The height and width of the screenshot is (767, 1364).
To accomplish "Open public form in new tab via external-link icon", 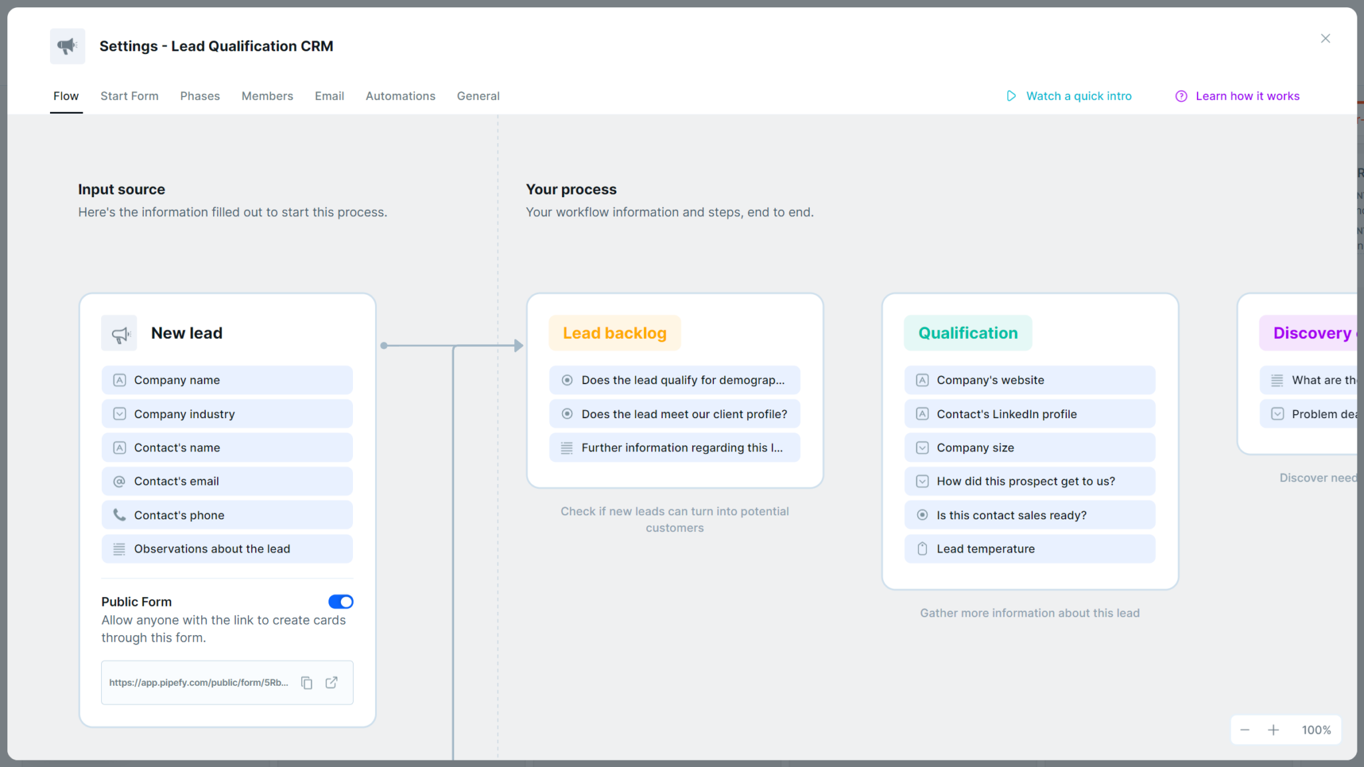I will click(x=331, y=682).
